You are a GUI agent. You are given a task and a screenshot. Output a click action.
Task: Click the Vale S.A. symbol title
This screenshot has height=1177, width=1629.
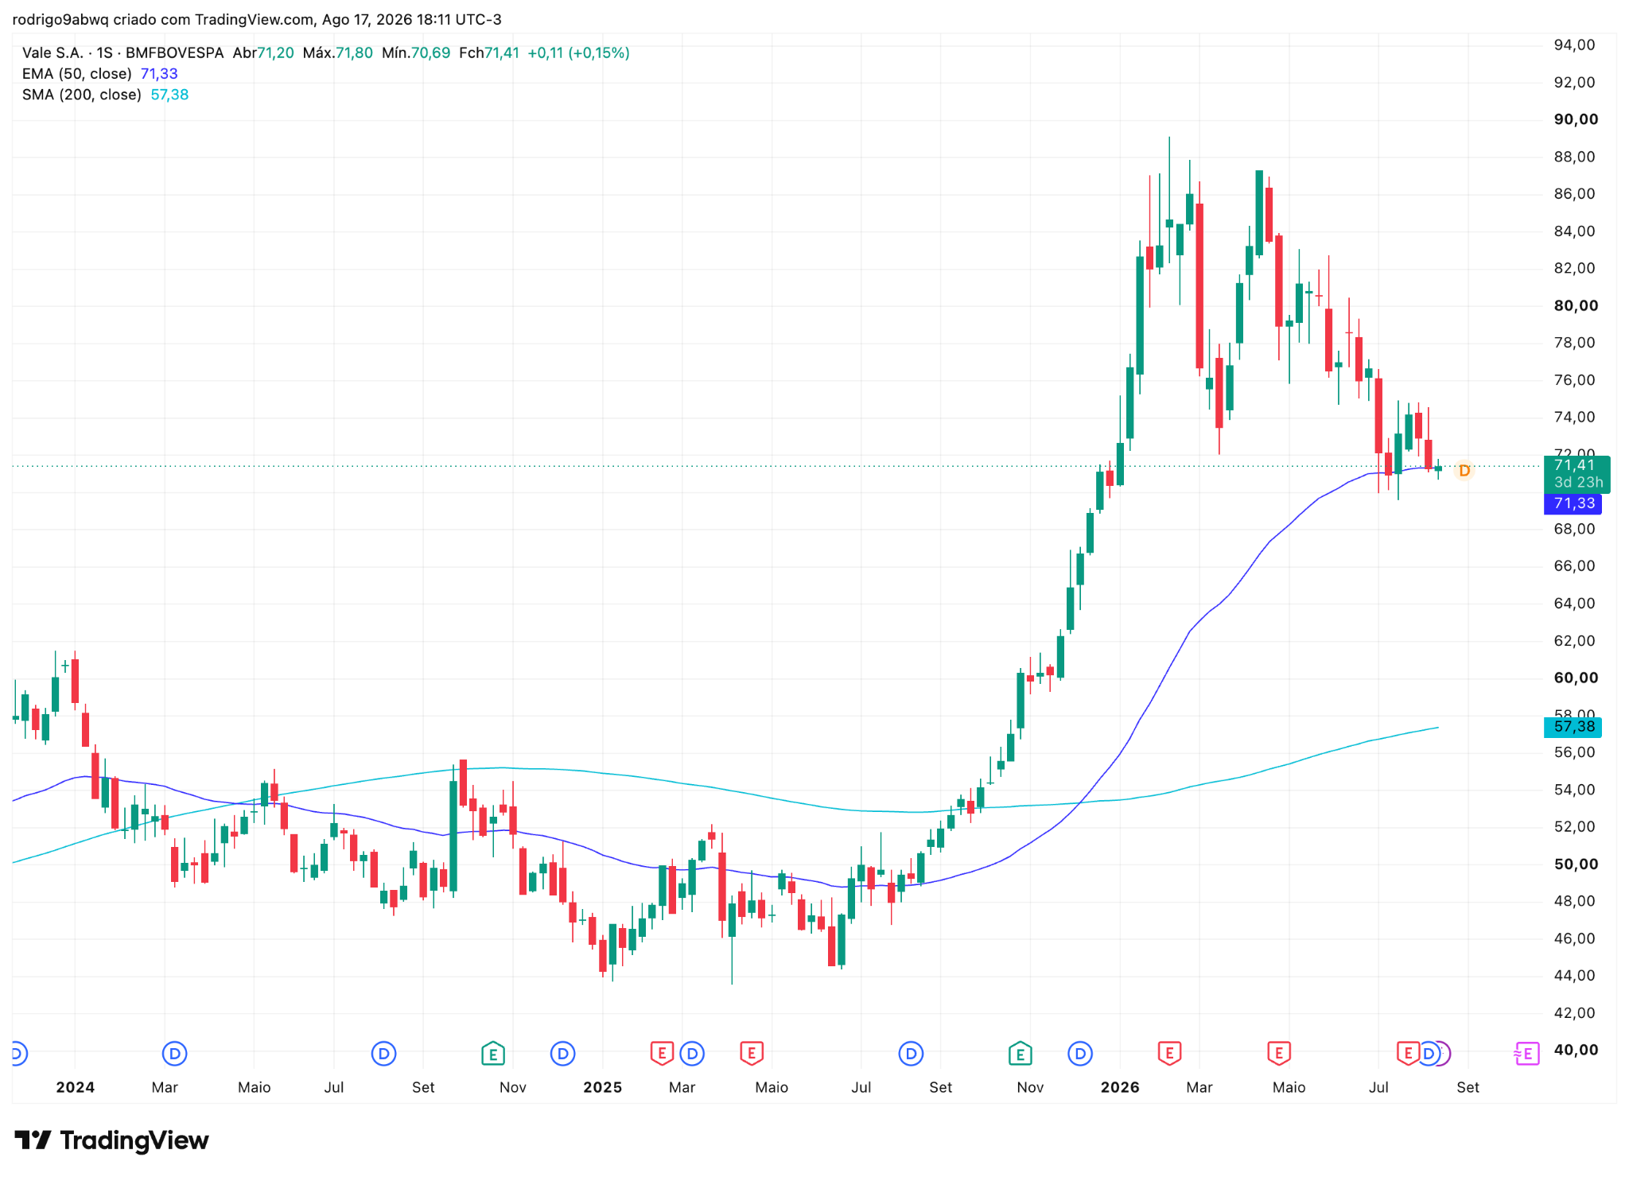[52, 53]
